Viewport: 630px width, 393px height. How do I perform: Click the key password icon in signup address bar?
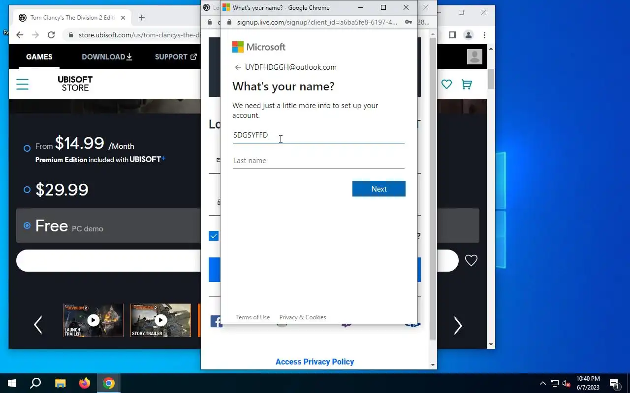pyautogui.click(x=408, y=22)
